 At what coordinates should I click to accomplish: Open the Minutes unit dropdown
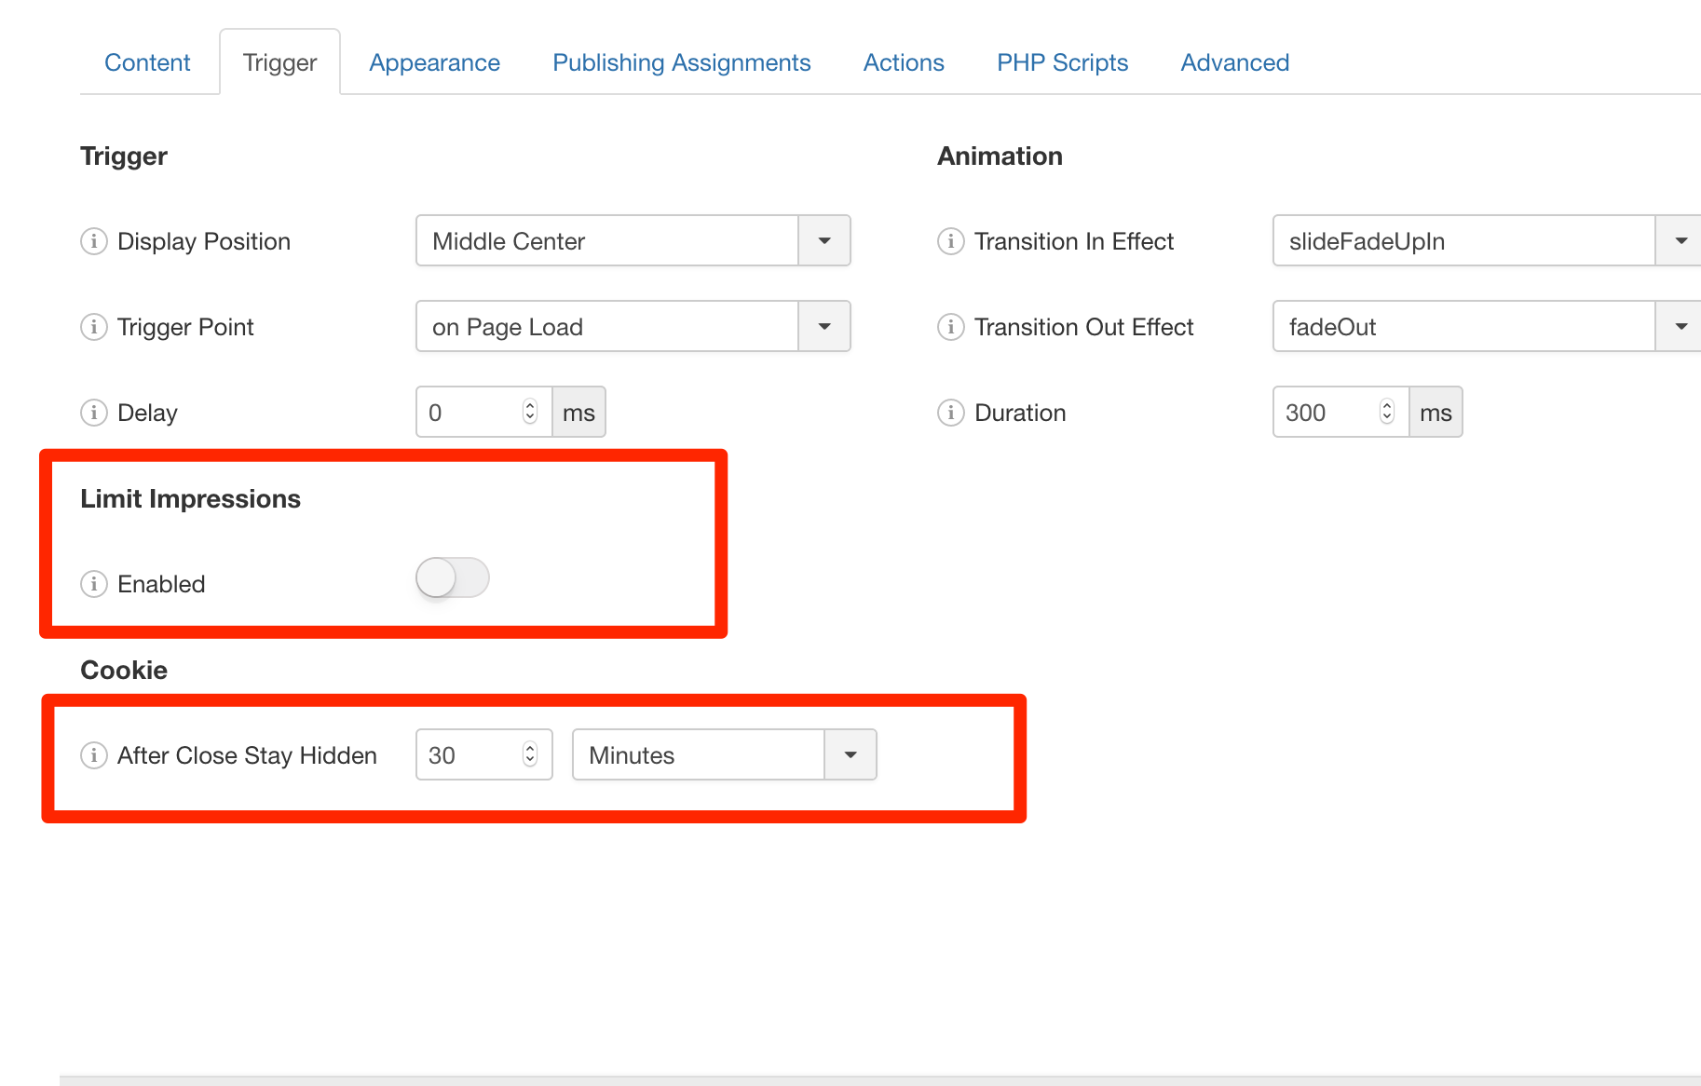coord(724,755)
